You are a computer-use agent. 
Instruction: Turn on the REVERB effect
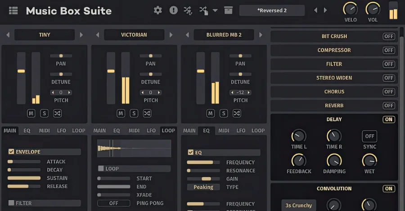point(389,105)
